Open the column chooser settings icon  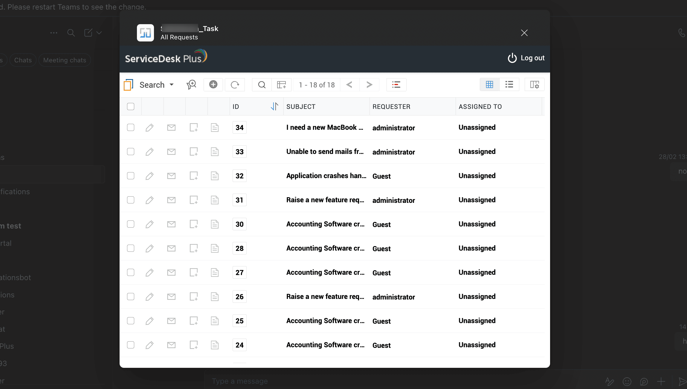(x=534, y=85)
